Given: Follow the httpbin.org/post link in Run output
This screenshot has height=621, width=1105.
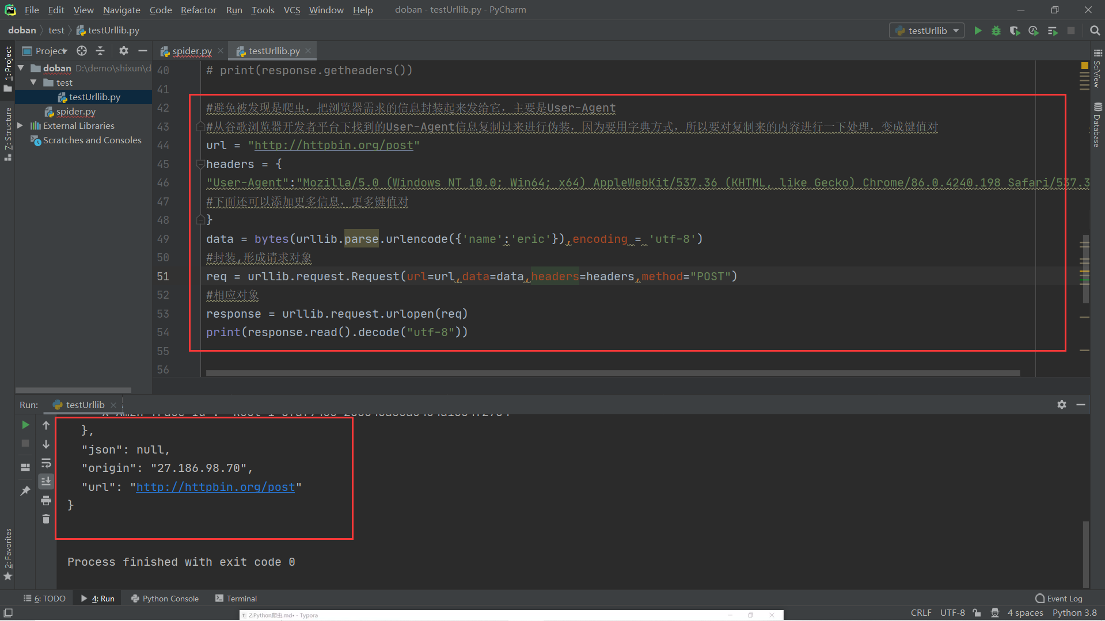Looking at the screenshot, I should pyautogui.click(x=215, y=487).
